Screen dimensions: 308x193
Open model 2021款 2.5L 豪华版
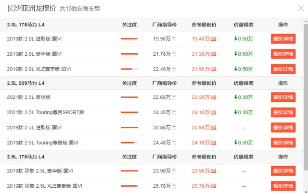[x=29, y=97]
